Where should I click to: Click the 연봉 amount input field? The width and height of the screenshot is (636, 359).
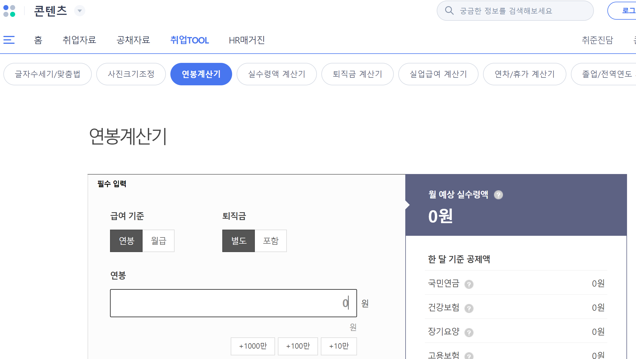point(233,303)
